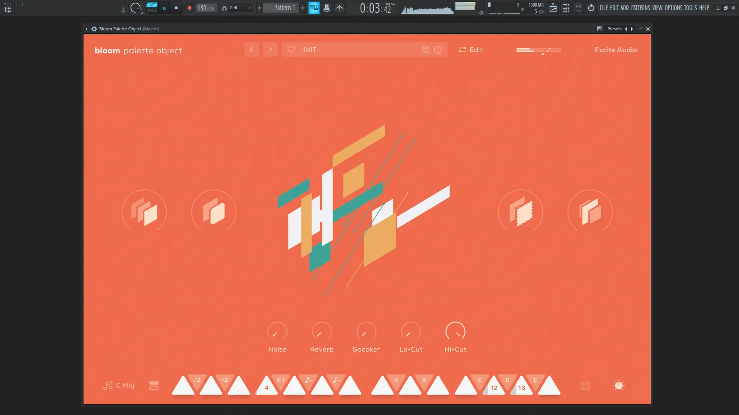Open the OPTIONS menu

673,8
